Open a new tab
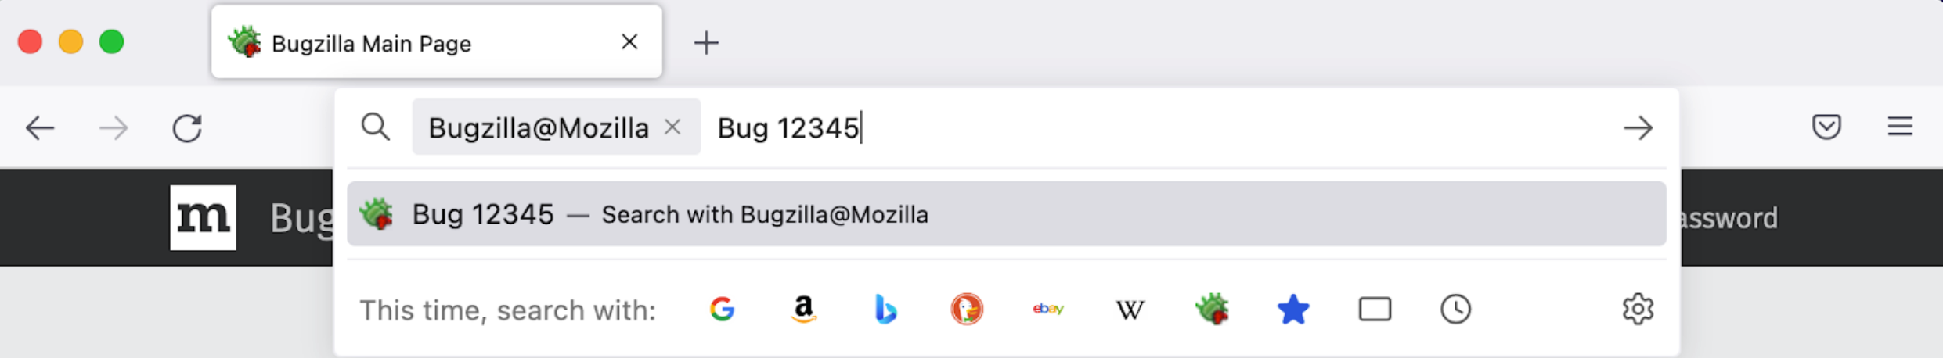1943x358 pixels. point(706,43)
